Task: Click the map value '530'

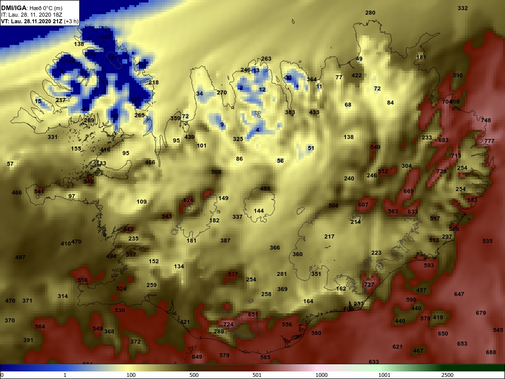Action: 120,310
